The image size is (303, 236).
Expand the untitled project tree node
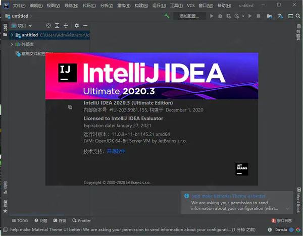[12, 35]
